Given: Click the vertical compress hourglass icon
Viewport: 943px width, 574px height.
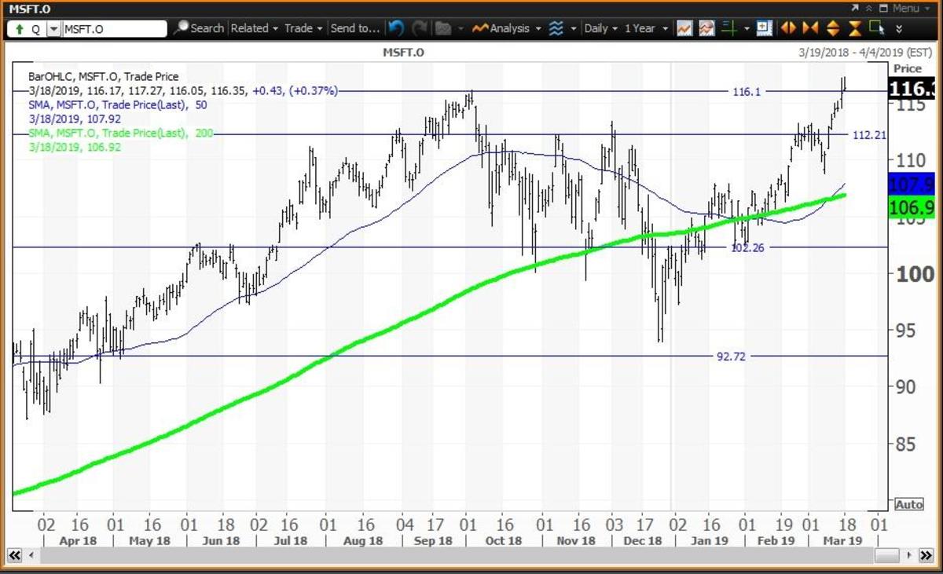Looking at the screenshot, I should (855, 28).
